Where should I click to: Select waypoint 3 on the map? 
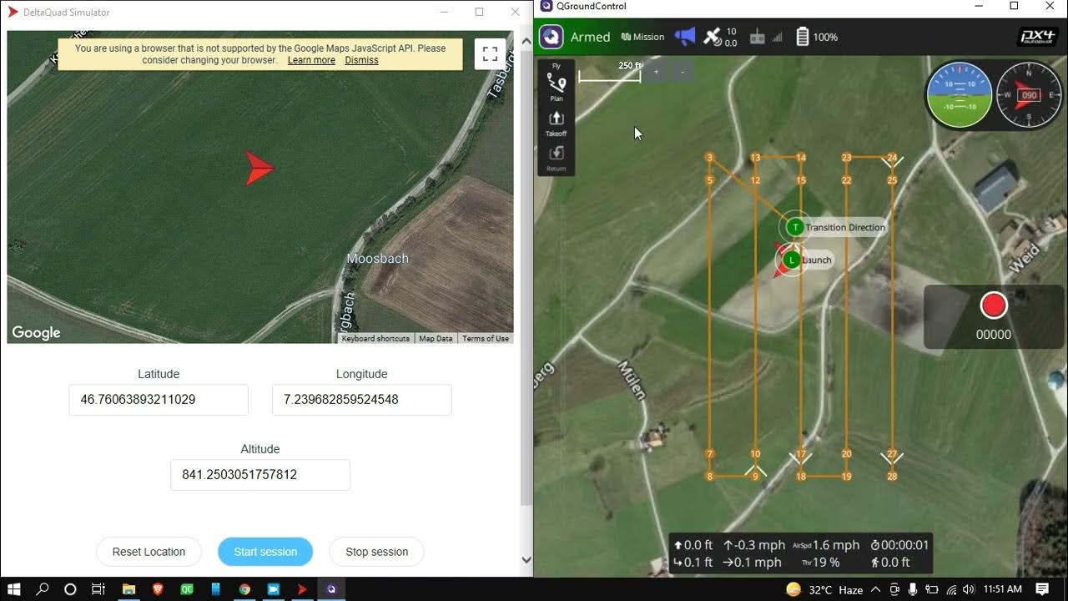click(x=710, y=158)
